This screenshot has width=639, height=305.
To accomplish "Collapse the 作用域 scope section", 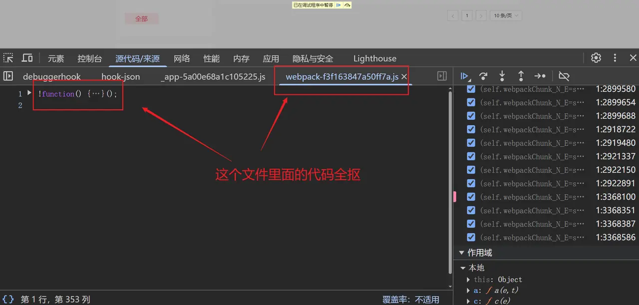I will pos(461,253).
